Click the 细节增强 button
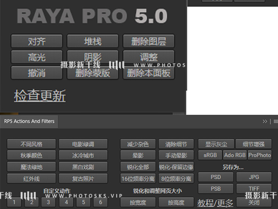 tap(253, 144)
